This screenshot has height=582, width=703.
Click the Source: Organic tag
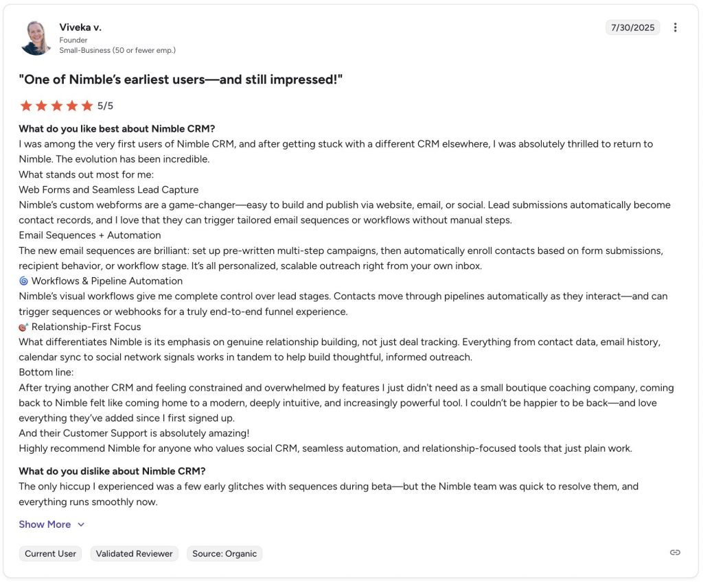(x=224, y=554)
